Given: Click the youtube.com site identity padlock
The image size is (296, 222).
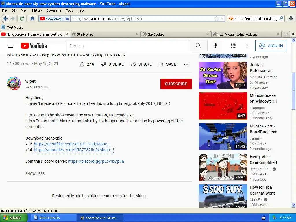Looking at the screenshot, I should pyautogui.click(x=67, y=18).
